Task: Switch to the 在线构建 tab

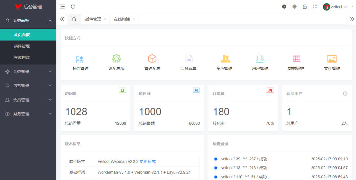Action: coord(122,19)
